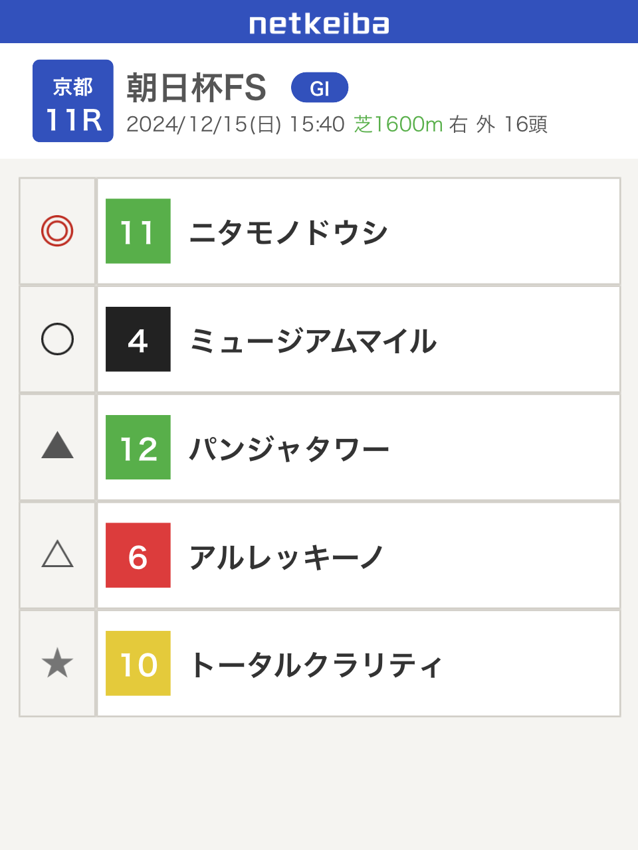Click green number 12 horse badge

point(138,448)
